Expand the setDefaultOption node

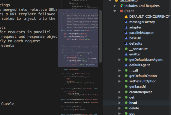point(120,81)
